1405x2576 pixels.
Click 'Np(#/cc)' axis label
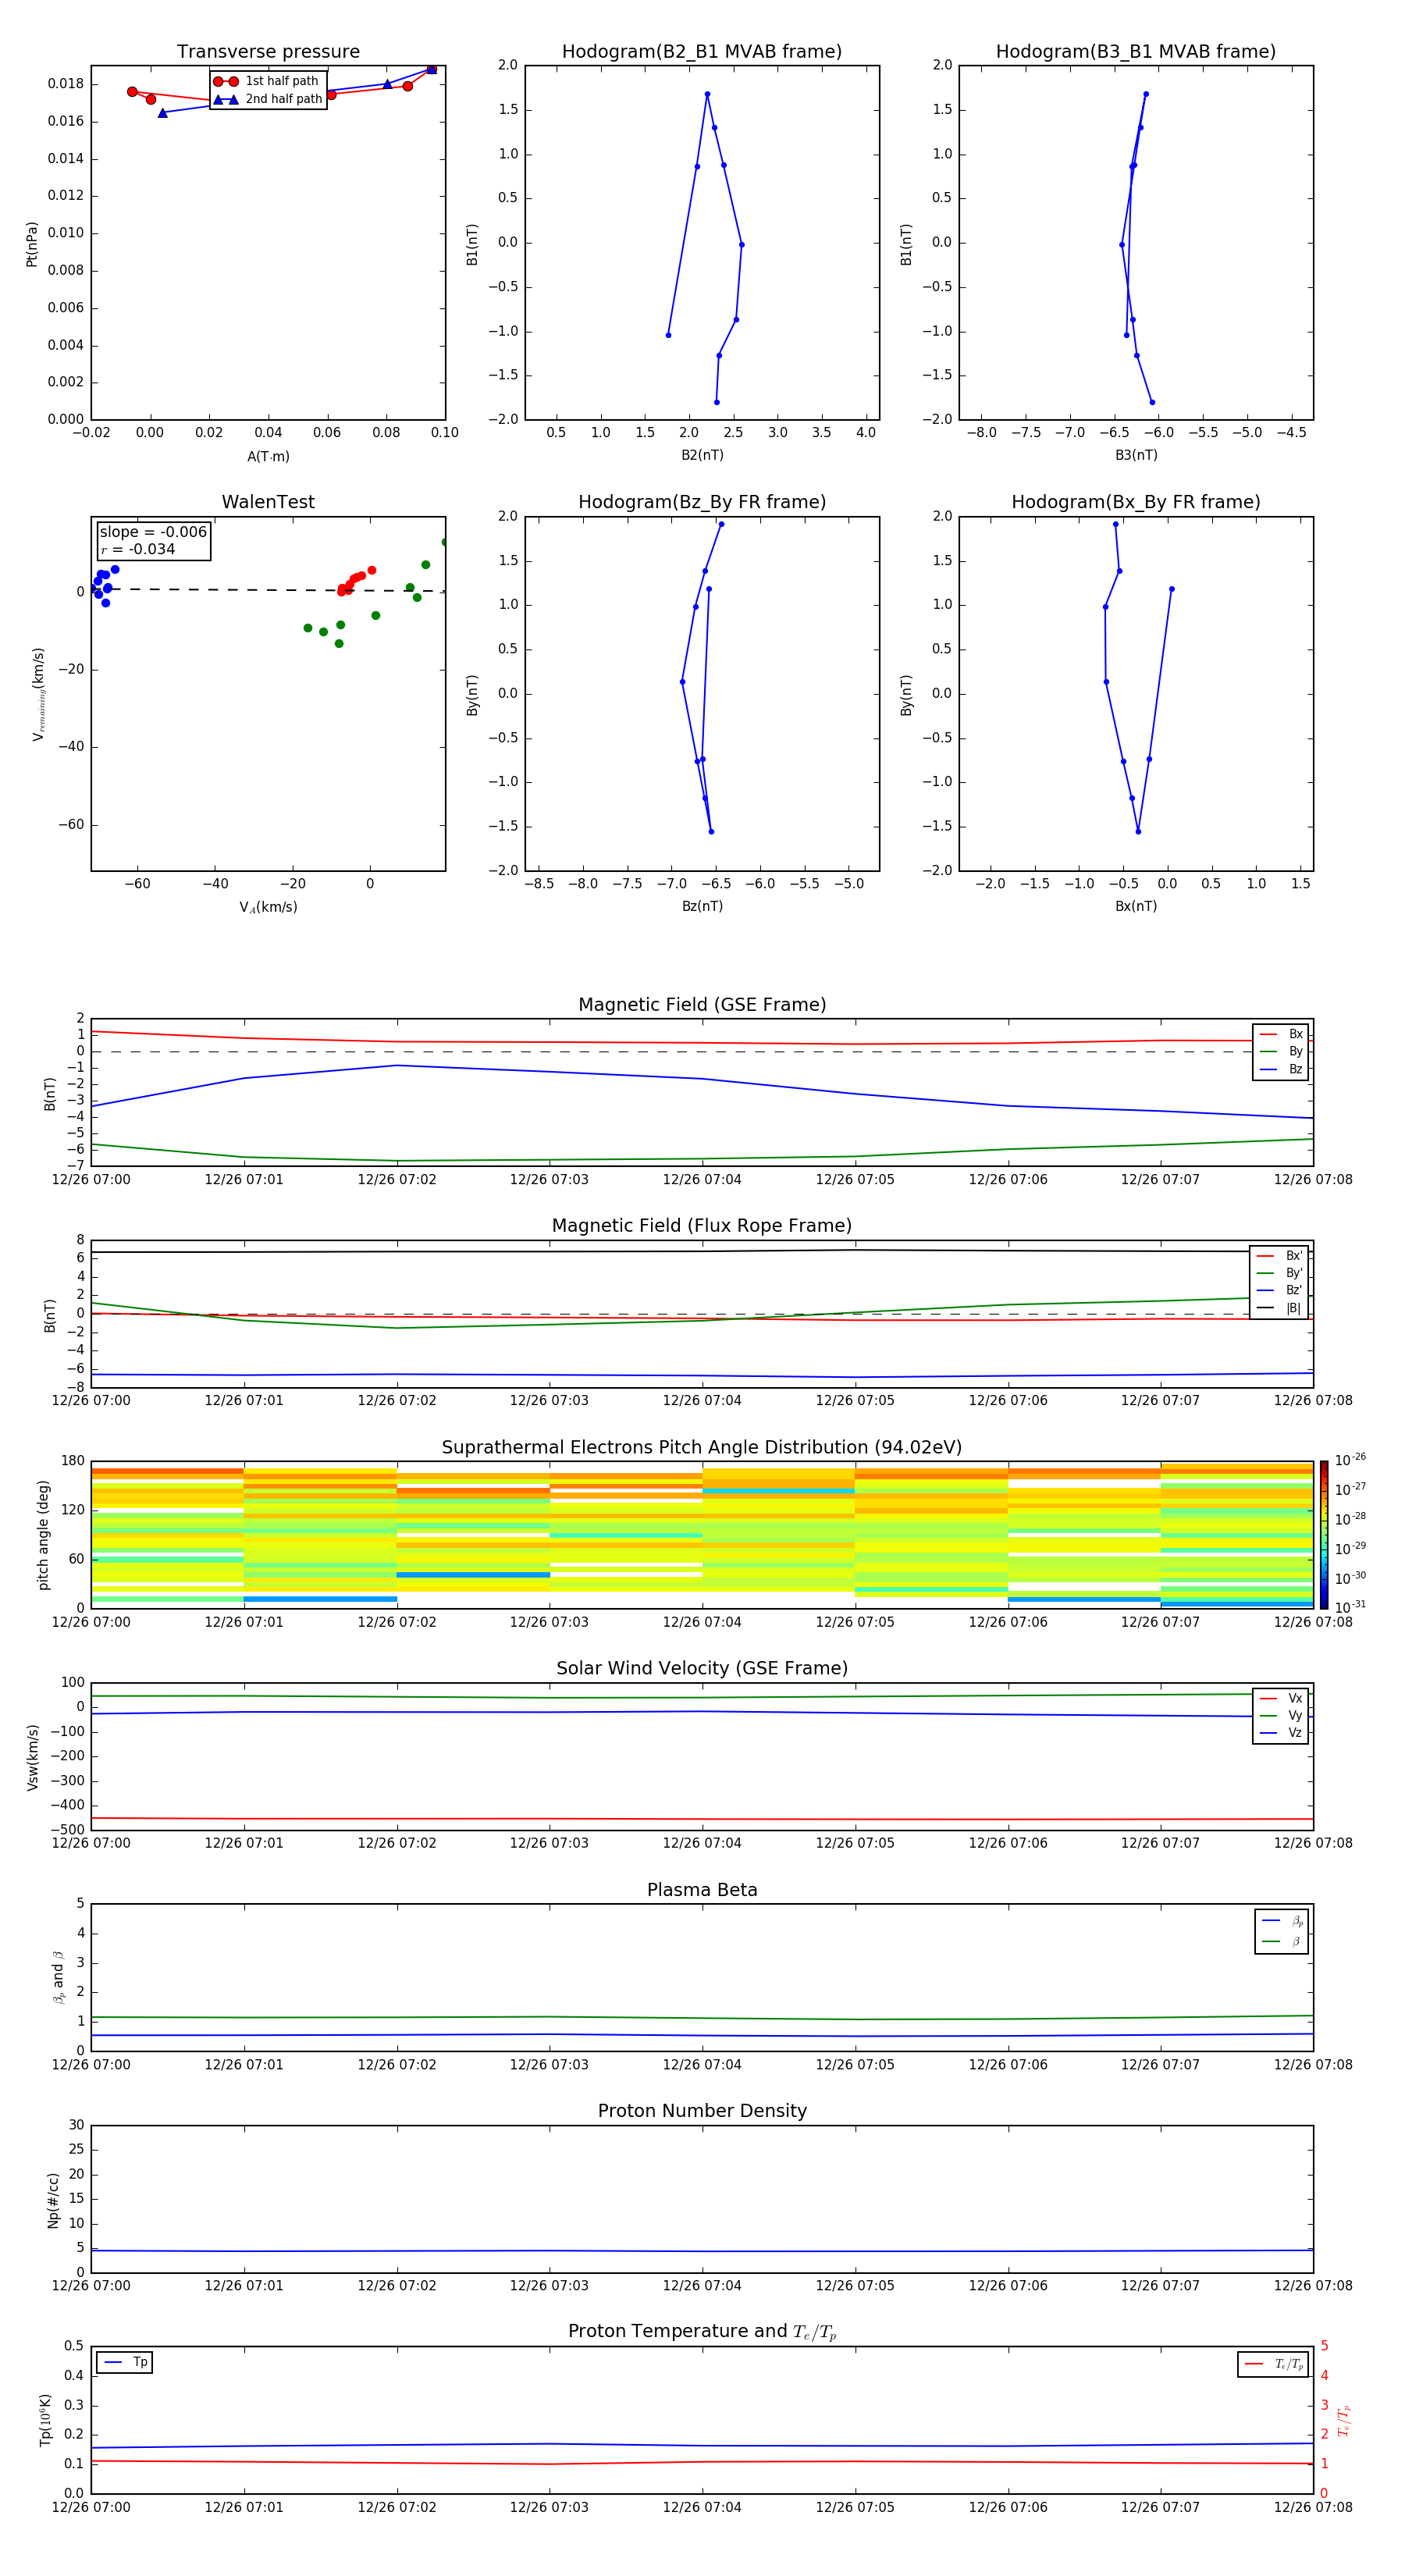tap(53, 2200)
